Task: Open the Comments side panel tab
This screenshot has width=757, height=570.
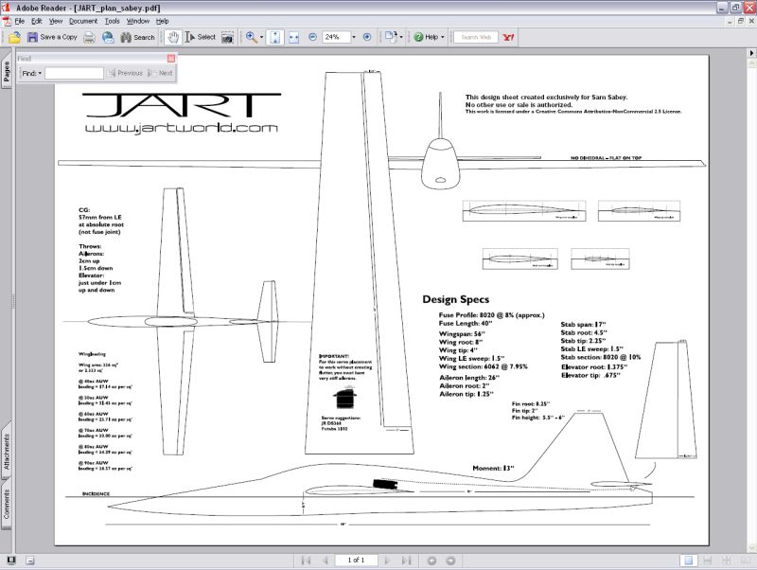Action: [x=7, y=504]
